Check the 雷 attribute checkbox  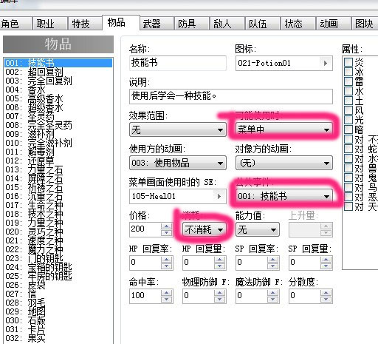[348, 81]
